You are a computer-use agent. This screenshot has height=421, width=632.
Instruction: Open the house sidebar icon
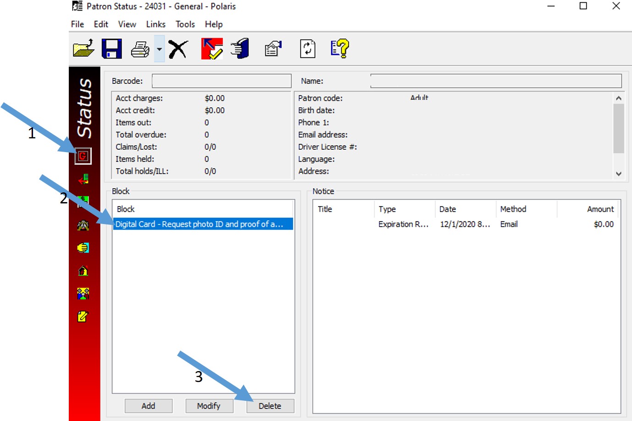(83, 271)
